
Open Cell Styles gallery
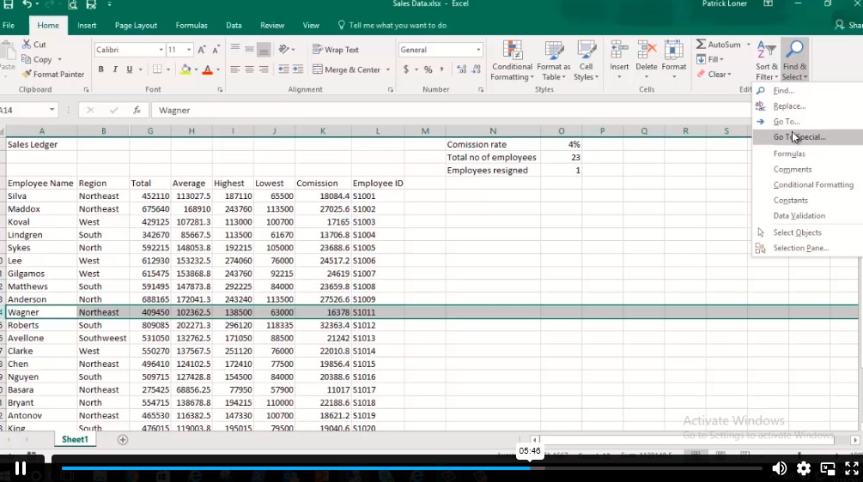coord(586,61)
